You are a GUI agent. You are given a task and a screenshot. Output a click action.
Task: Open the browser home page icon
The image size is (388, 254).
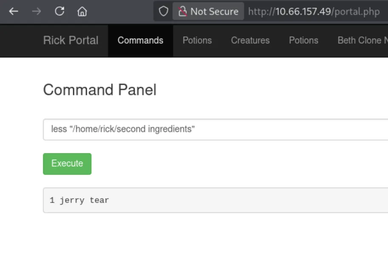(x=82, y=11)
